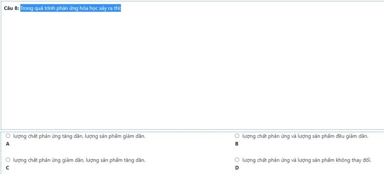This screenshot has width=384, height=174.
Task: Click answer text 'lượng chất phản ứng và lượng sản phẩm đều giảm dần.'
Action: (305, 136)
